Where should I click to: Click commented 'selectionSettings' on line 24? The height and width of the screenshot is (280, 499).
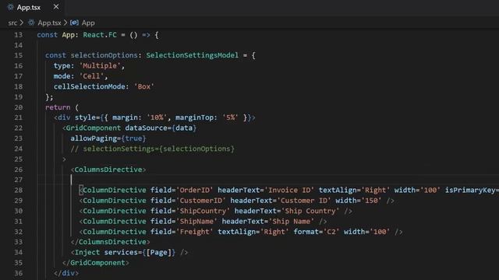coord(119,149)
